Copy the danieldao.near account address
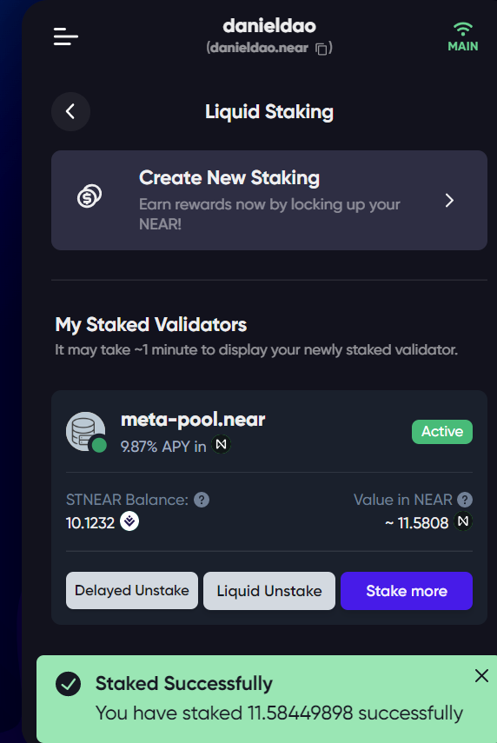Viewport: 497px width, 743px height. (x=321, y=49)
